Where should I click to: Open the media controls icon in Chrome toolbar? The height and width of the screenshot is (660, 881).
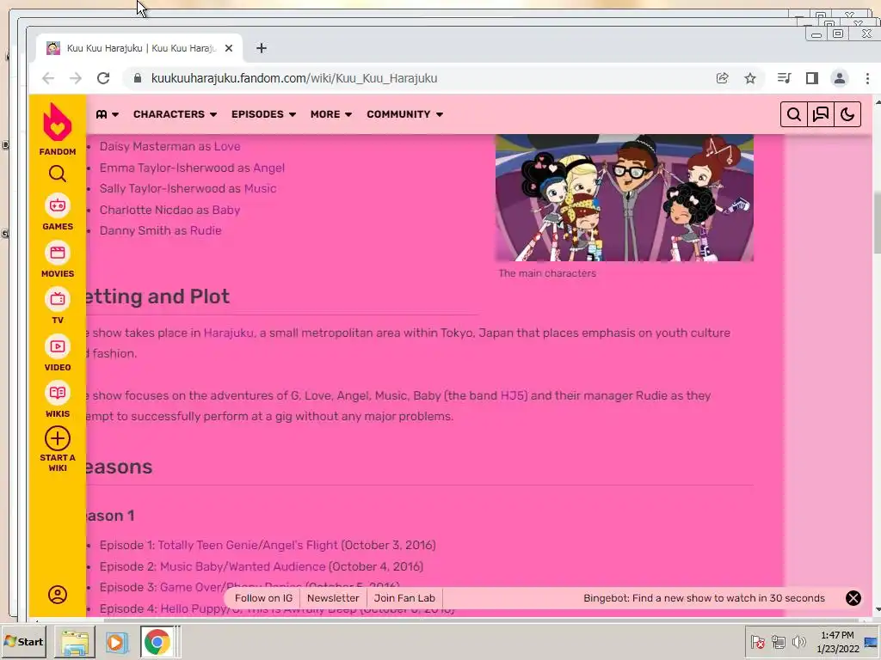785,78
